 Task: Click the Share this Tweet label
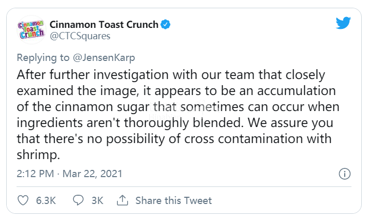point(174,200)
